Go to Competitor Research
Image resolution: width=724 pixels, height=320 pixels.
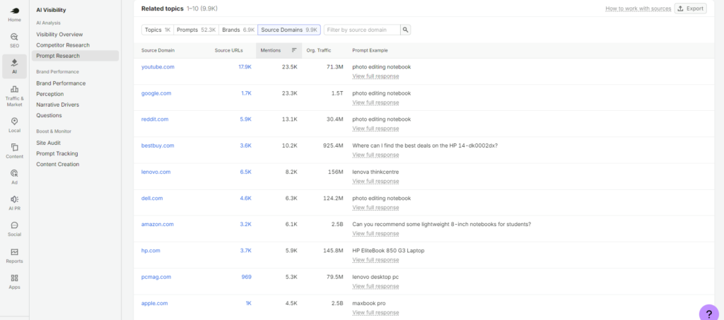coord(63,45)
